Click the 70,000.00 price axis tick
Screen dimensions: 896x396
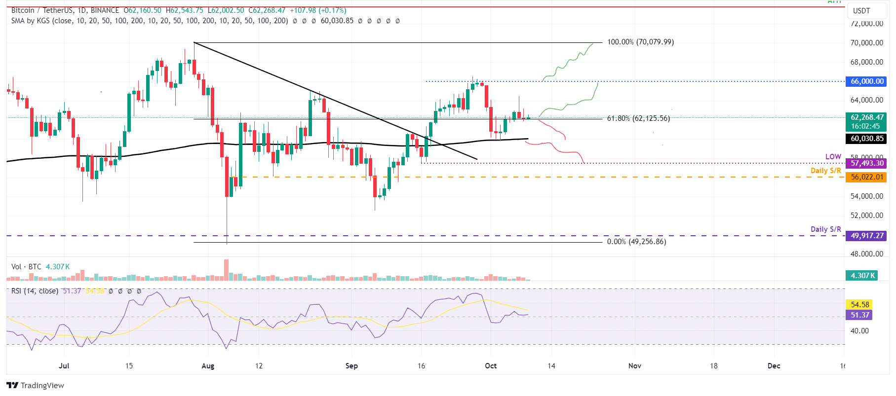click(867, 43)
